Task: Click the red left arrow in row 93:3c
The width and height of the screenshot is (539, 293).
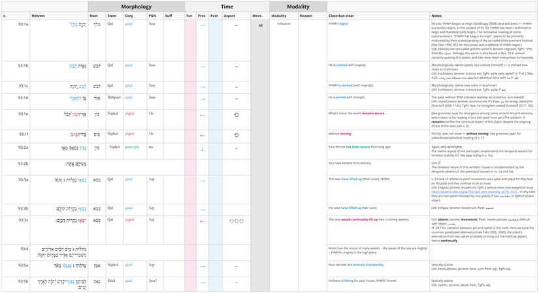Action: [x=202, y=221]
